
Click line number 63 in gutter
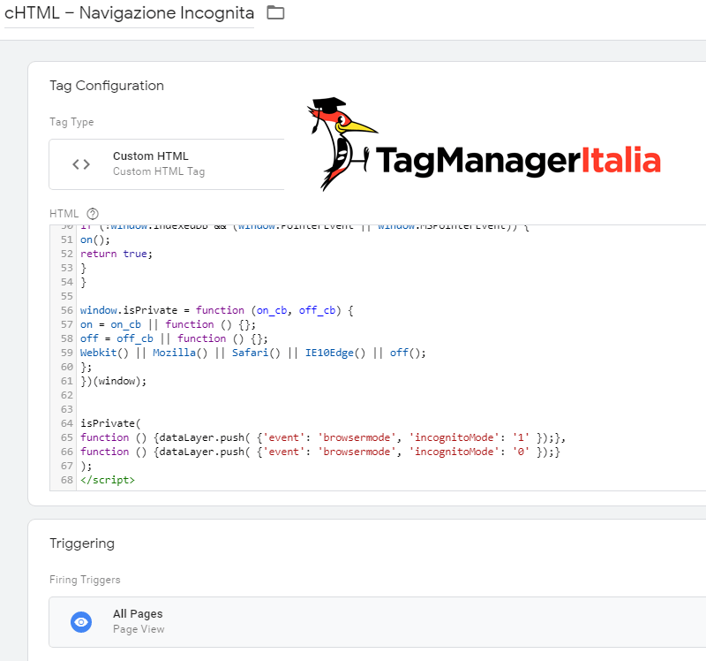click(x=67, y=409)
